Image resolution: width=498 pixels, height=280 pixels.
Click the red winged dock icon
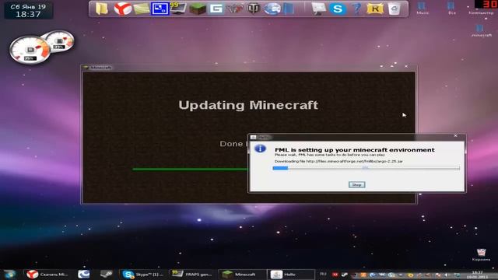pos(235,9)
